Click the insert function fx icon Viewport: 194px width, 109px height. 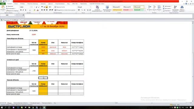coord(23,15)
